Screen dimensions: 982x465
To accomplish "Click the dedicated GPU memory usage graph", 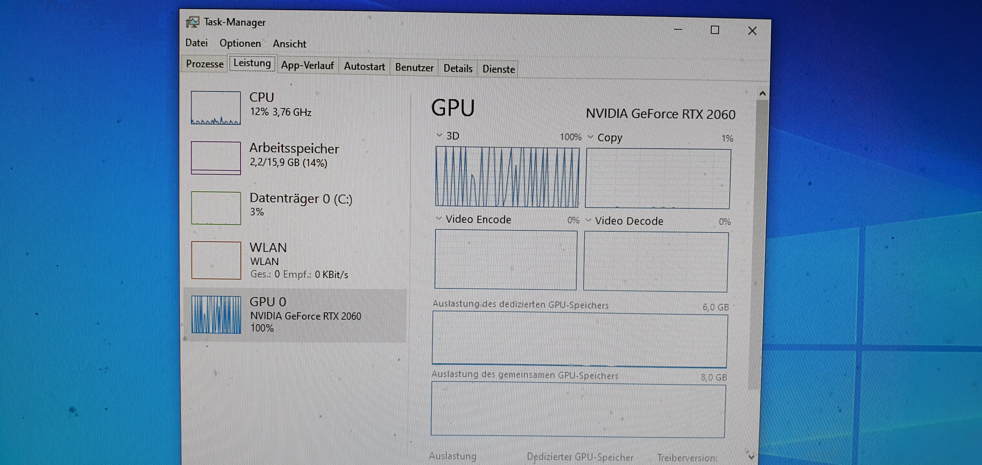I will click(579, 339).
